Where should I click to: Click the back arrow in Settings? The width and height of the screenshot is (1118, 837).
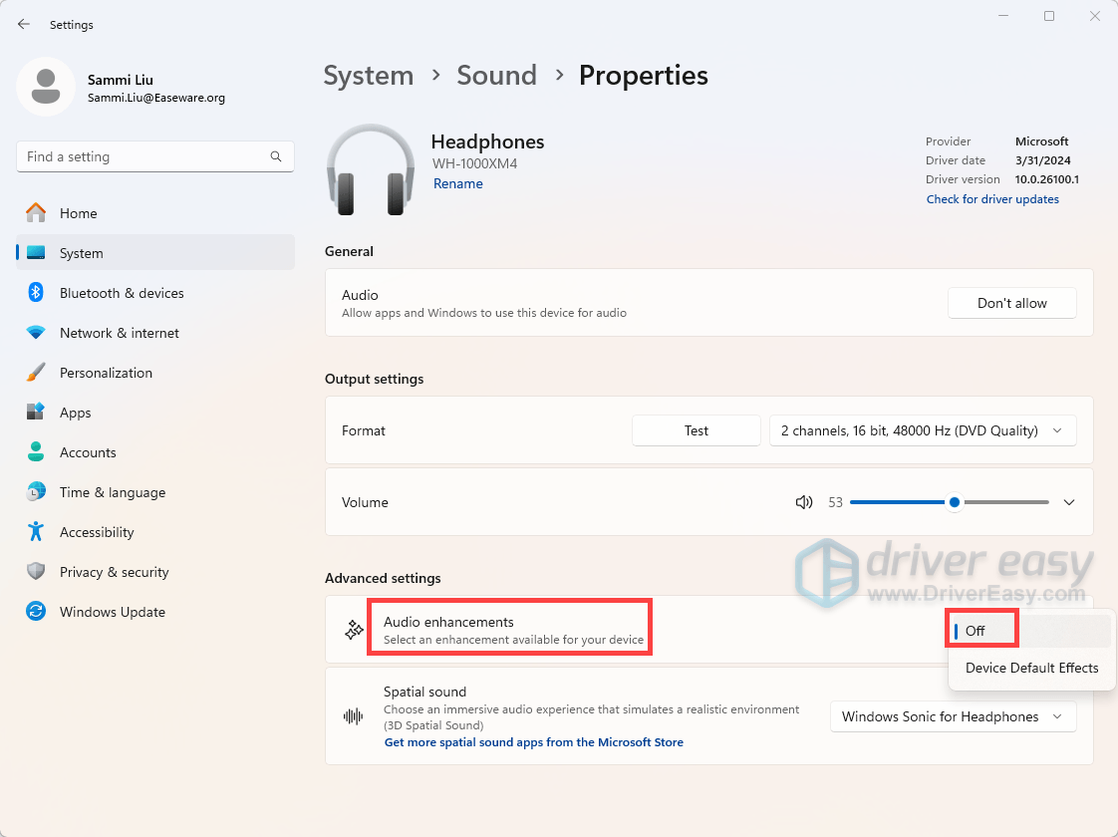[24, 24]
